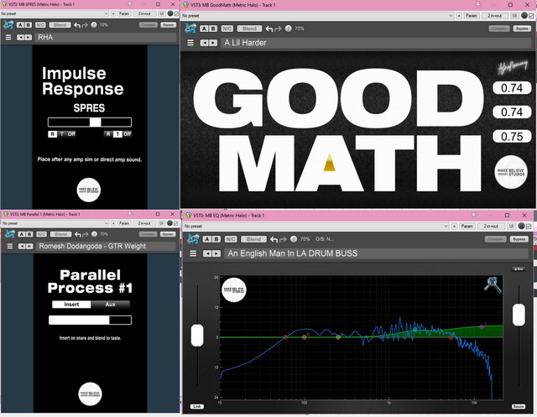This screenshot has width=537, height=417.
Task: Open 2 in-out routing in MB GoodMath window
Action: 495,16
